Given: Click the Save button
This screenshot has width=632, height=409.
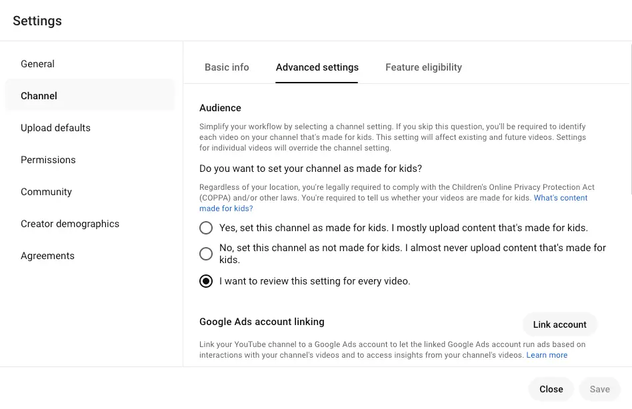Looking at the screenshot, I should [x=599, y=389].
